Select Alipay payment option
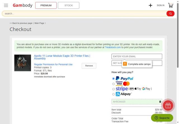This screenshot has height=124, width=179. [113, 94]
